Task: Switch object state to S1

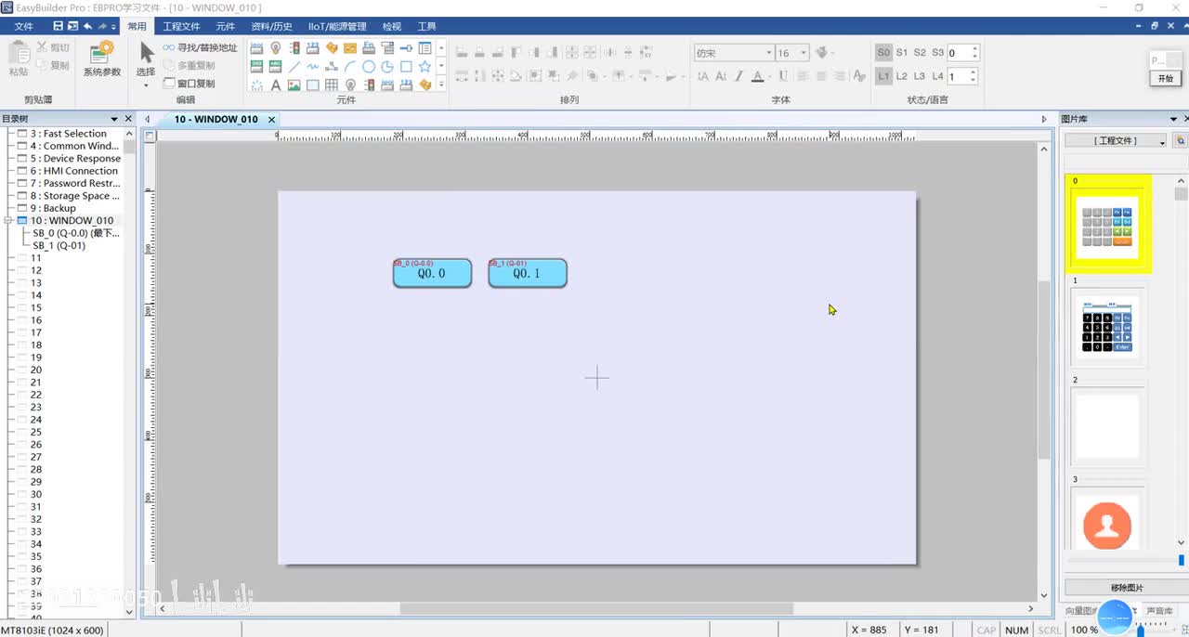Action: [x=902, y=53]
